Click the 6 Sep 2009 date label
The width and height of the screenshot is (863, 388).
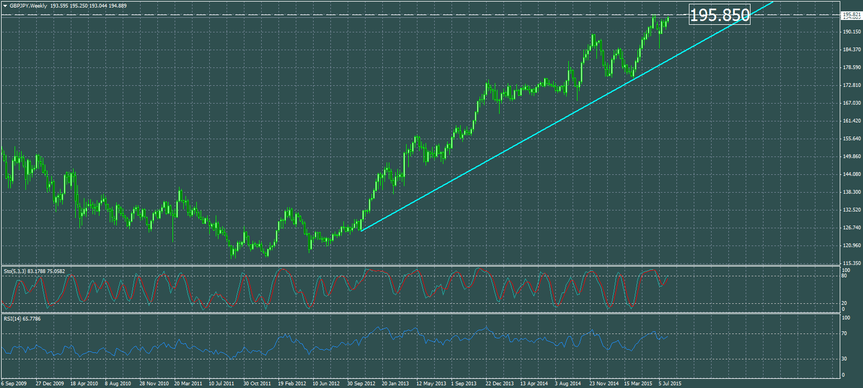[14, 384]
